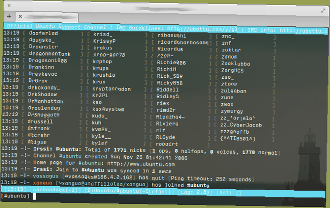Image resolution: width=330 pixels, height=208 pixels.
Task: Click orange xangua joined nick
Action: point(43,183)
